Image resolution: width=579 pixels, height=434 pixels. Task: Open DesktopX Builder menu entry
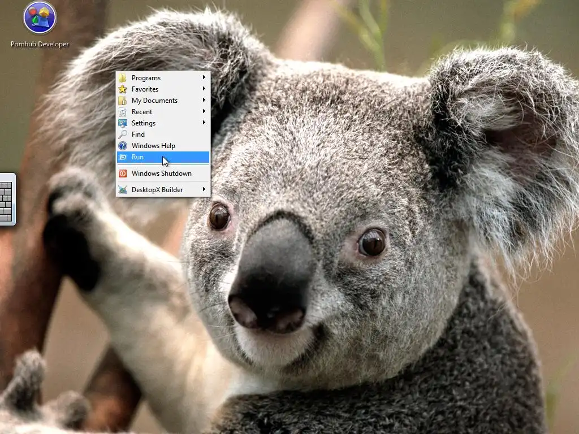[x=163, y=190]
